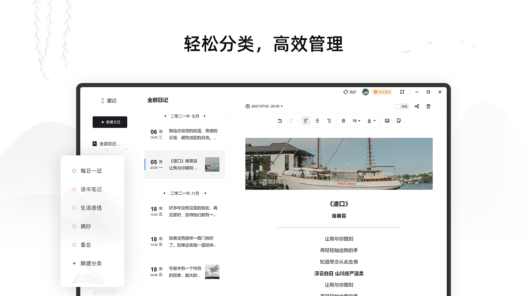Apply bold formatting to the text
527x296 pixels.
point(343,120)
